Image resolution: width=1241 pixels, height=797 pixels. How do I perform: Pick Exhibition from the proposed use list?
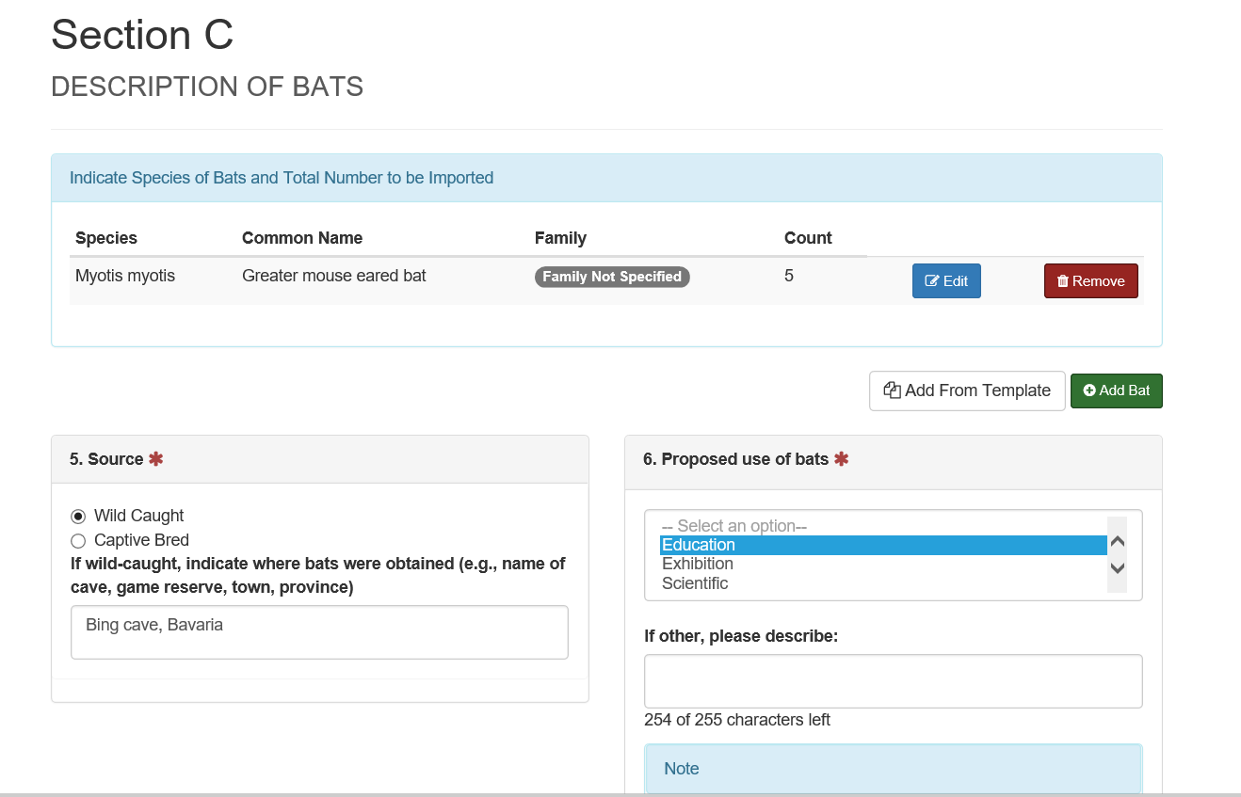click(x=698, y=564)
